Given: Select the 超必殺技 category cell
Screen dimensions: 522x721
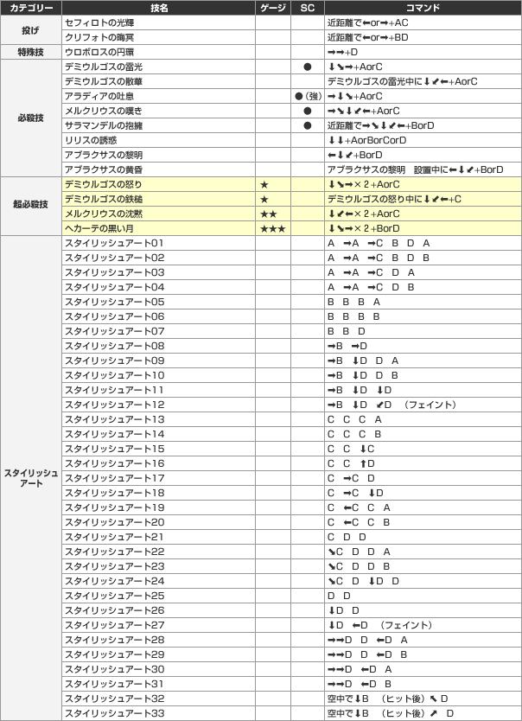Looking at the screenshot, I should click(x=31, y=207).
